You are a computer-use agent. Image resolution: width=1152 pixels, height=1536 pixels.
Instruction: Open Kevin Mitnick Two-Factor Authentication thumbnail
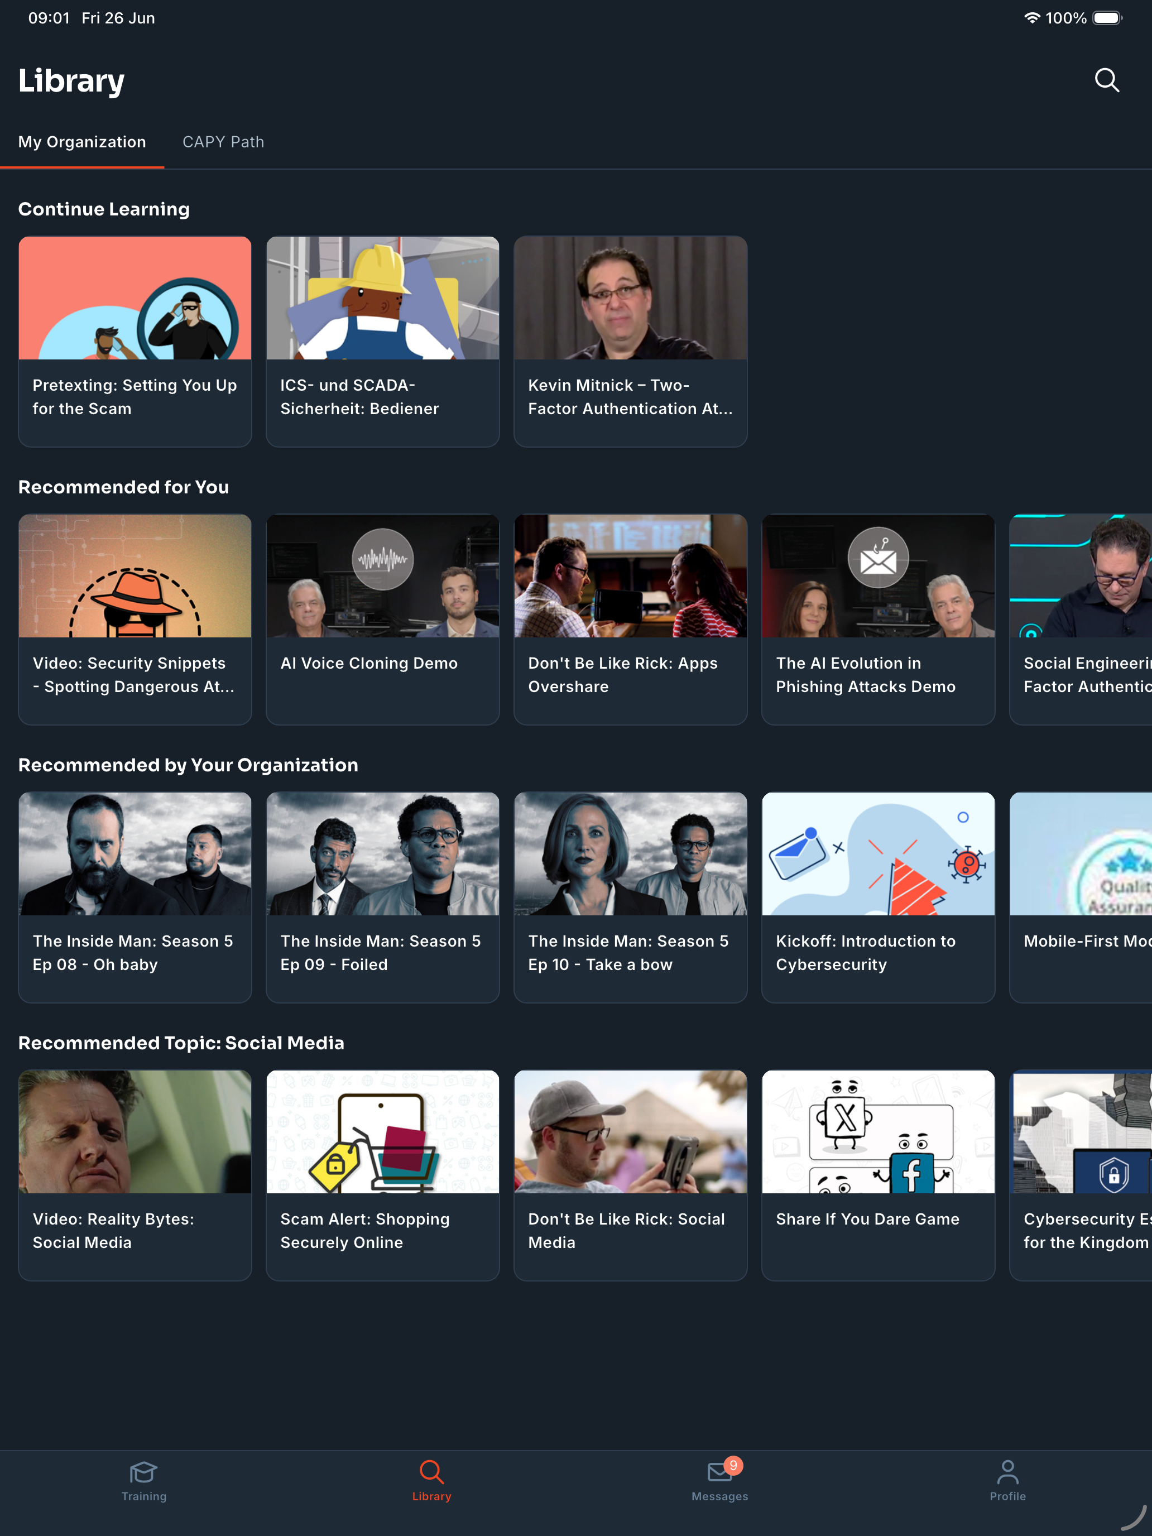coord(631,298)
